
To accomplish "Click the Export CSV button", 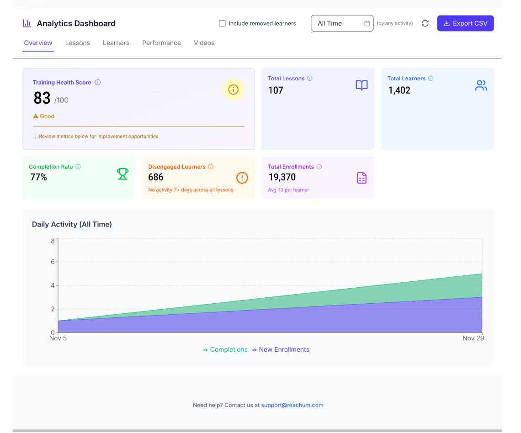I will 465,23.
